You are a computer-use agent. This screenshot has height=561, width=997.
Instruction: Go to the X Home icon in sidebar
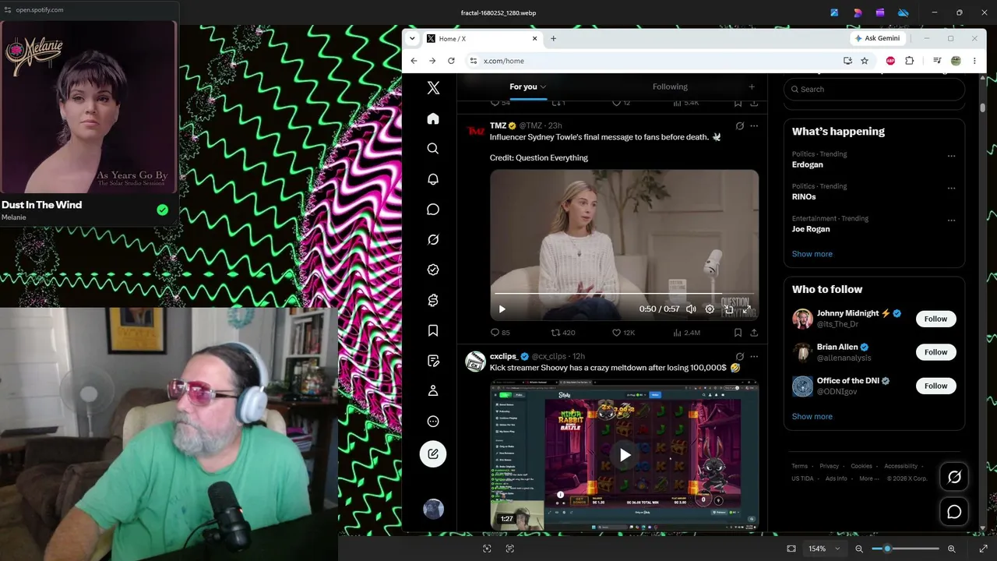coord(433,118)
